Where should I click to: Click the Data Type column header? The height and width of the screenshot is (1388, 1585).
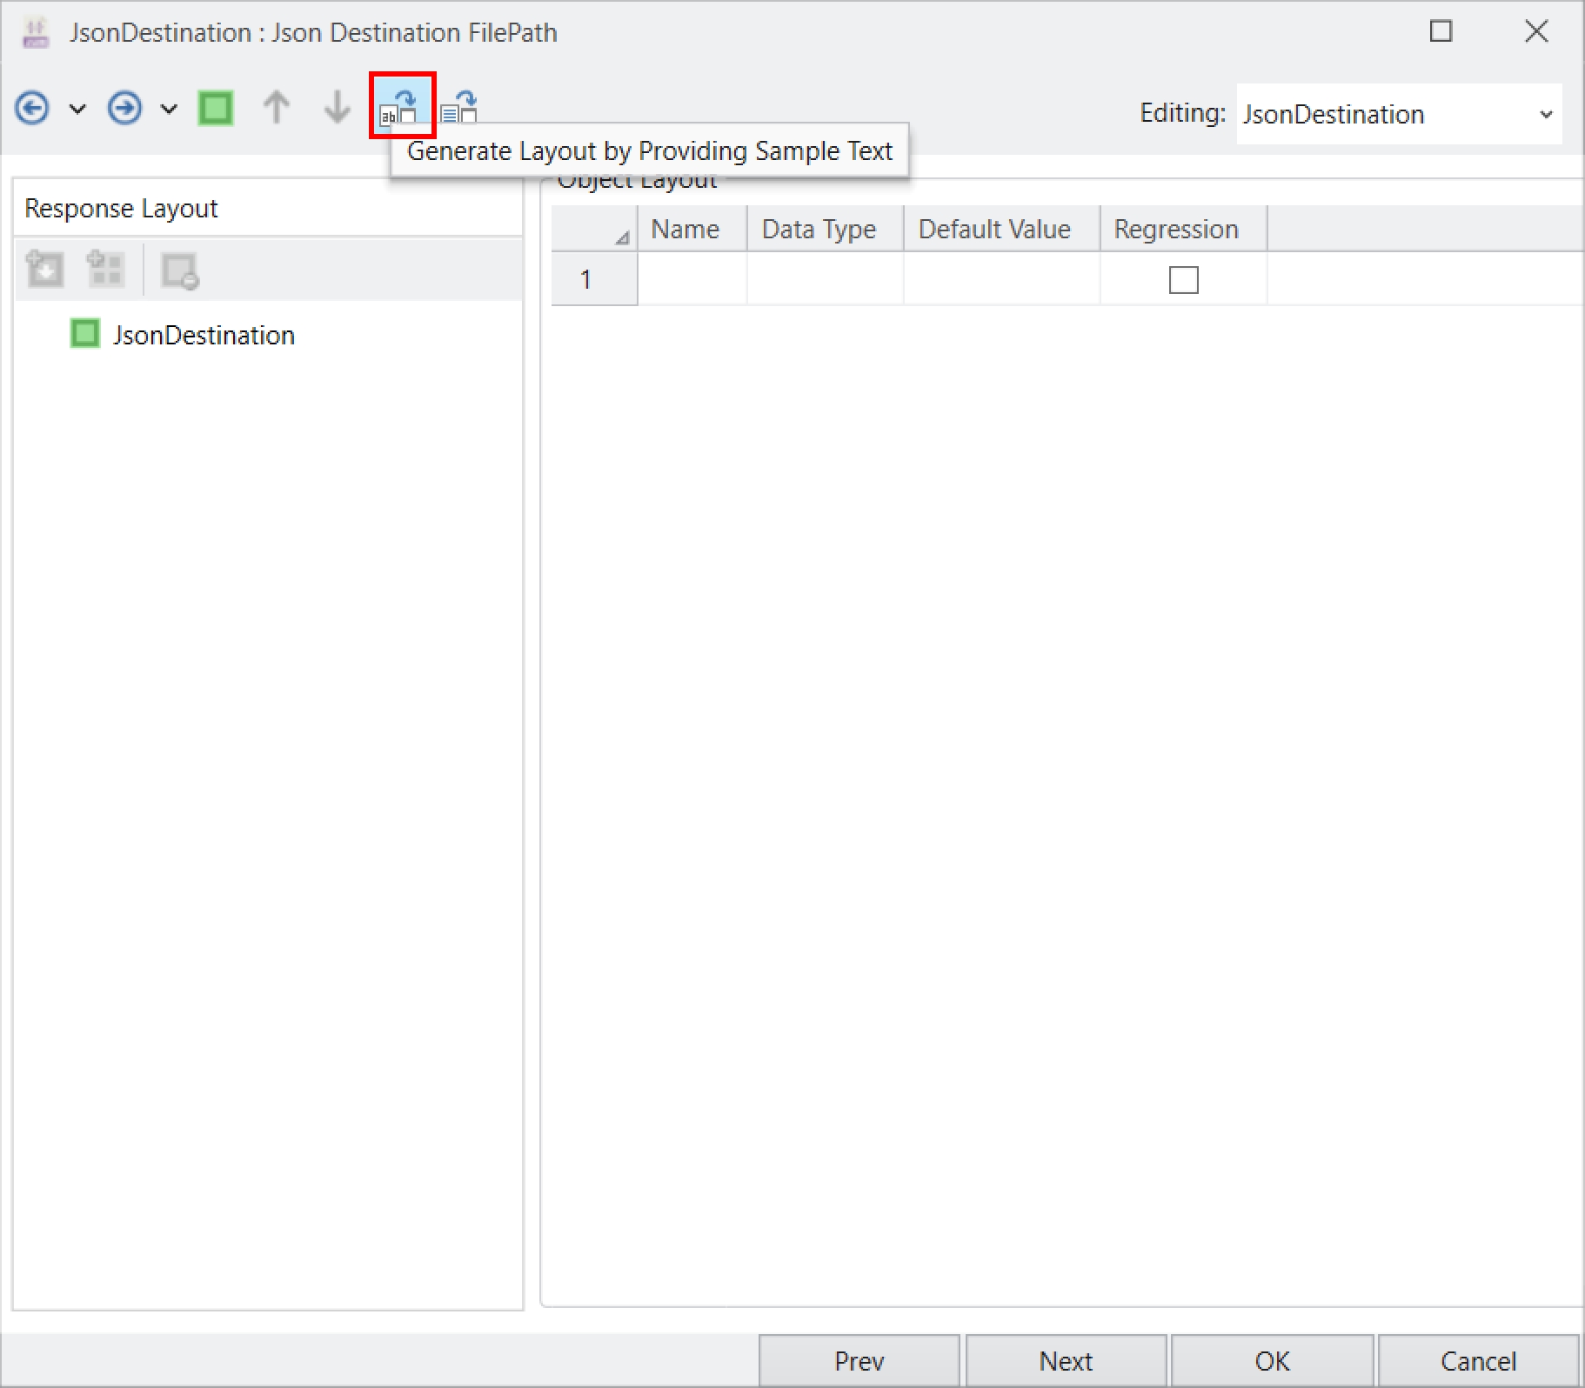(826, 229)
